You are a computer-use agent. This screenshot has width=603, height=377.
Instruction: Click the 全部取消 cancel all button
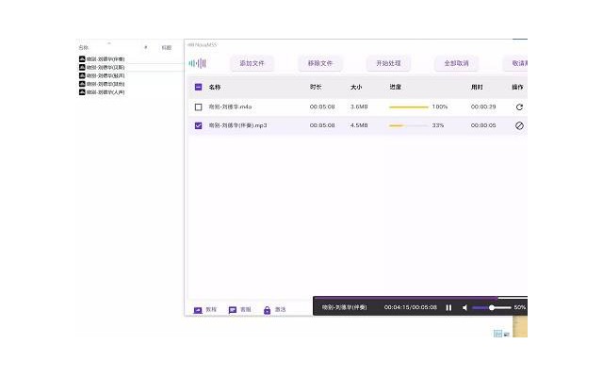pos(456,63)
